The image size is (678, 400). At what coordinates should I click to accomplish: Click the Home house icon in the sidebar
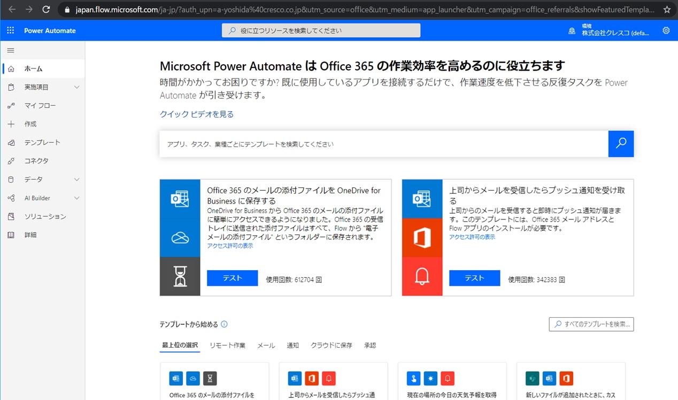[x=11, y=69]
